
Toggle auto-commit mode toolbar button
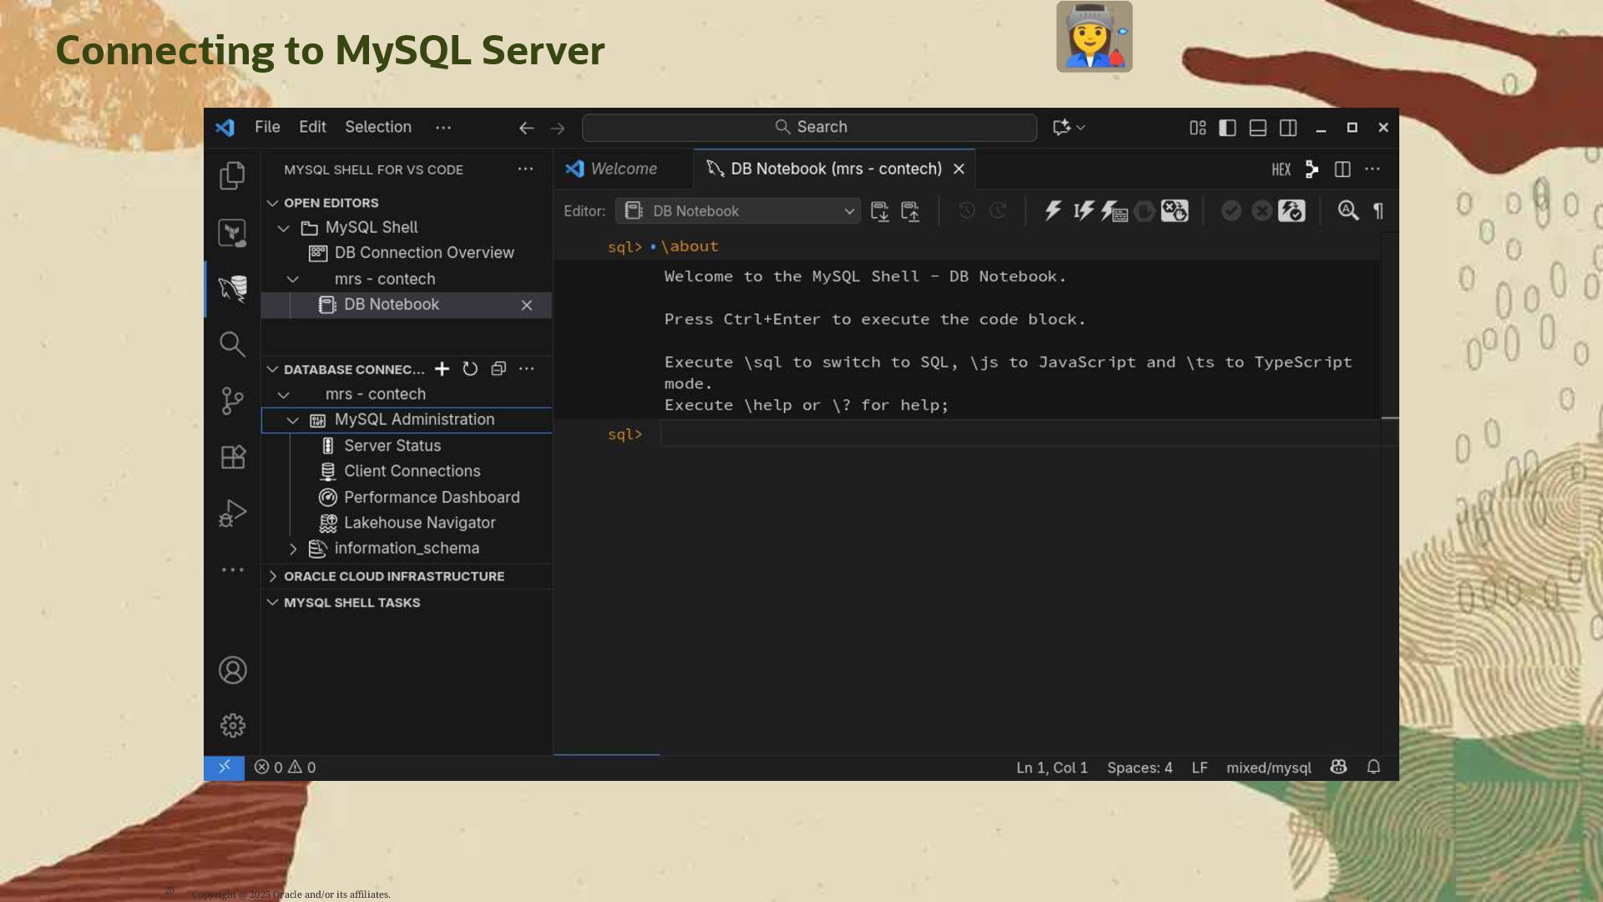(1292, 211)
